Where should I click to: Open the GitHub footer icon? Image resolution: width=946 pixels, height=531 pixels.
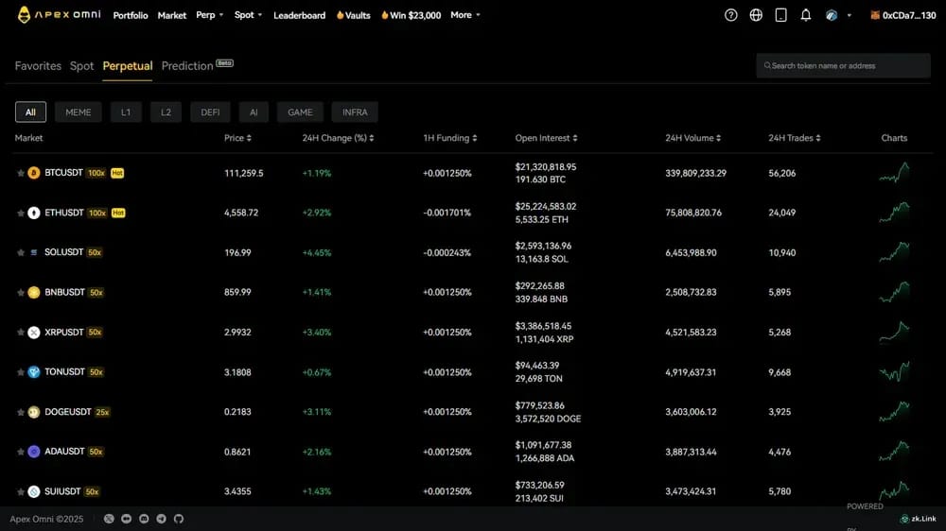pyautogui.click(x=179, y=519)
